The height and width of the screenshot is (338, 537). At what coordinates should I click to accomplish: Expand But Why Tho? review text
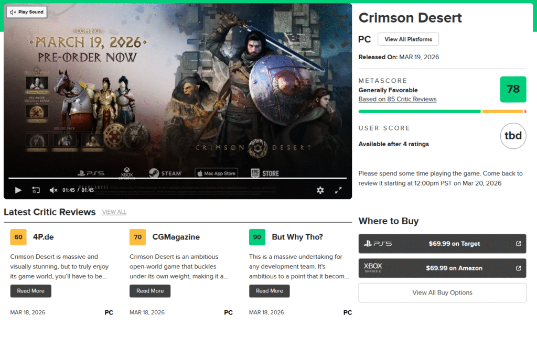tap(270, 291)
